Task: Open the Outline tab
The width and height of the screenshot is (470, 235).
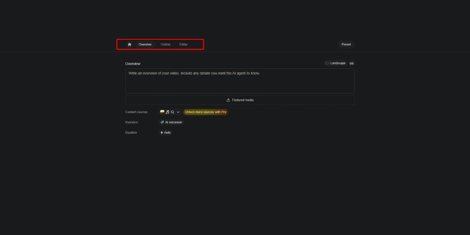Action: 166,45
